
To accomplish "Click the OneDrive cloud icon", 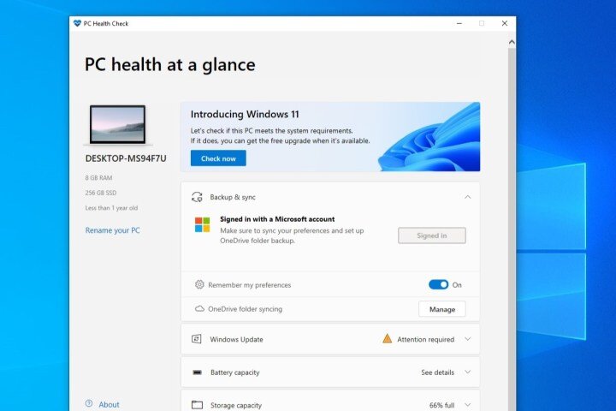I will pos(199,309).
